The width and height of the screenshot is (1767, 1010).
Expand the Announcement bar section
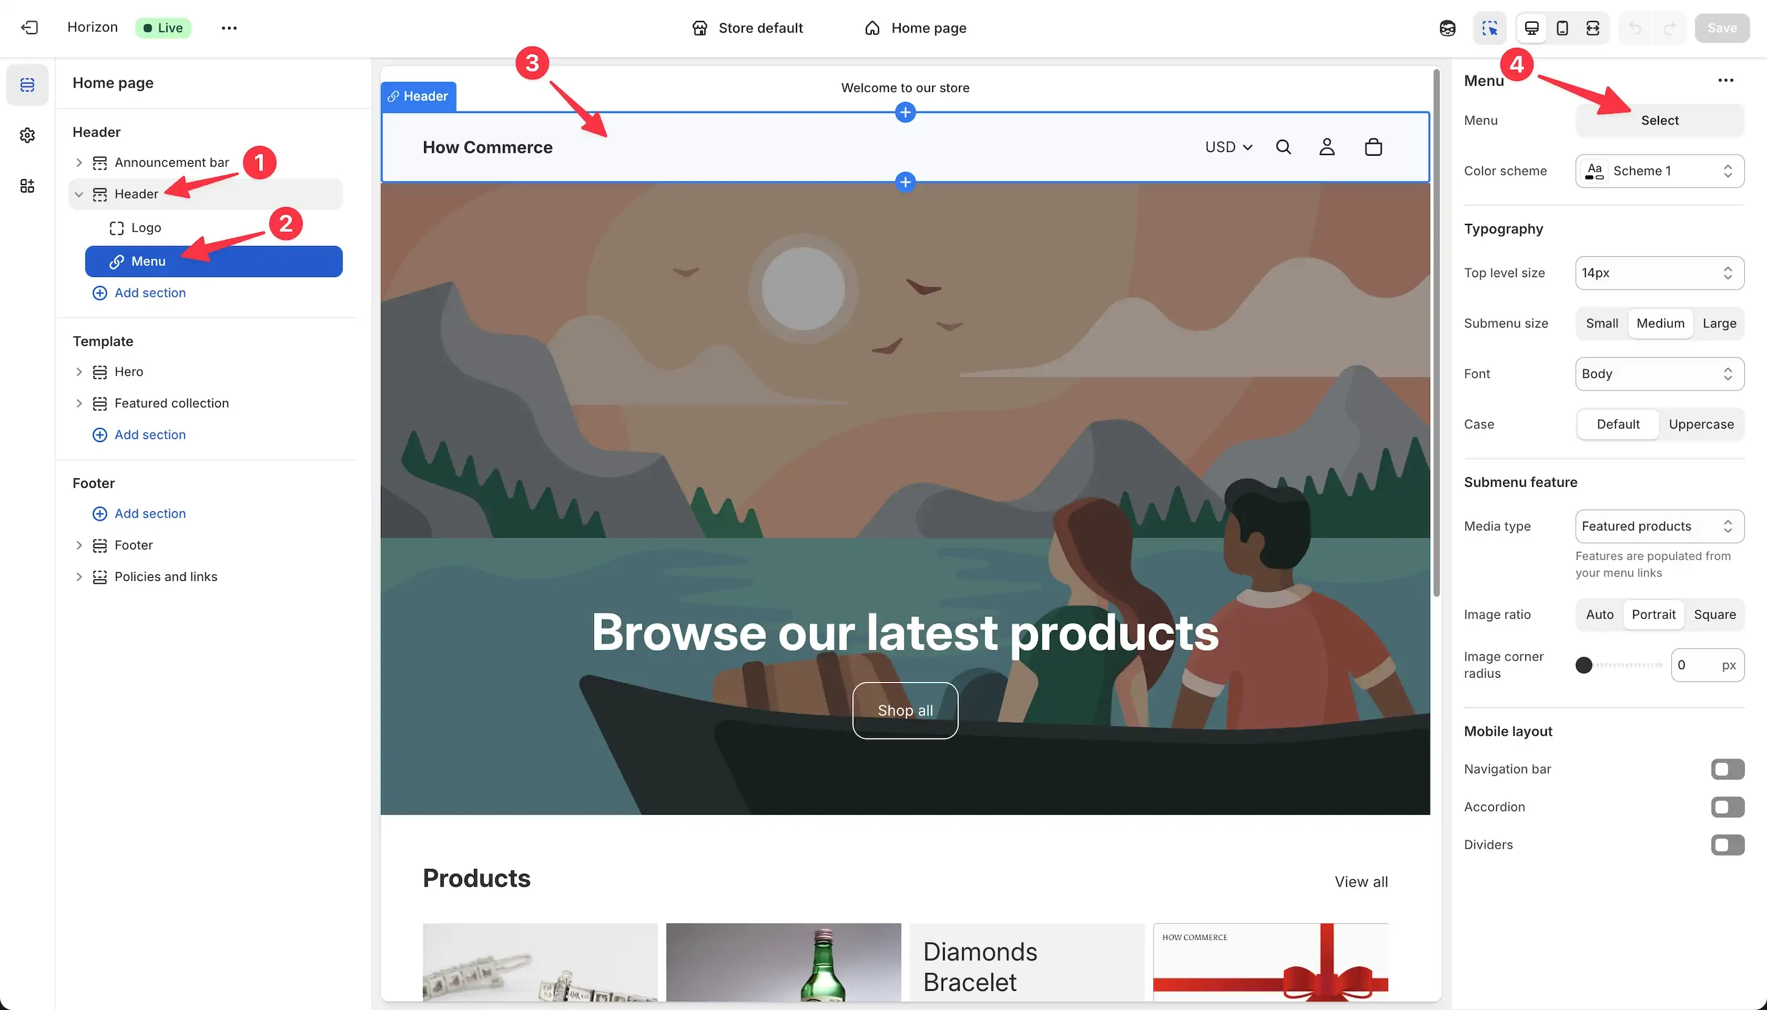[x=79, y=163]
